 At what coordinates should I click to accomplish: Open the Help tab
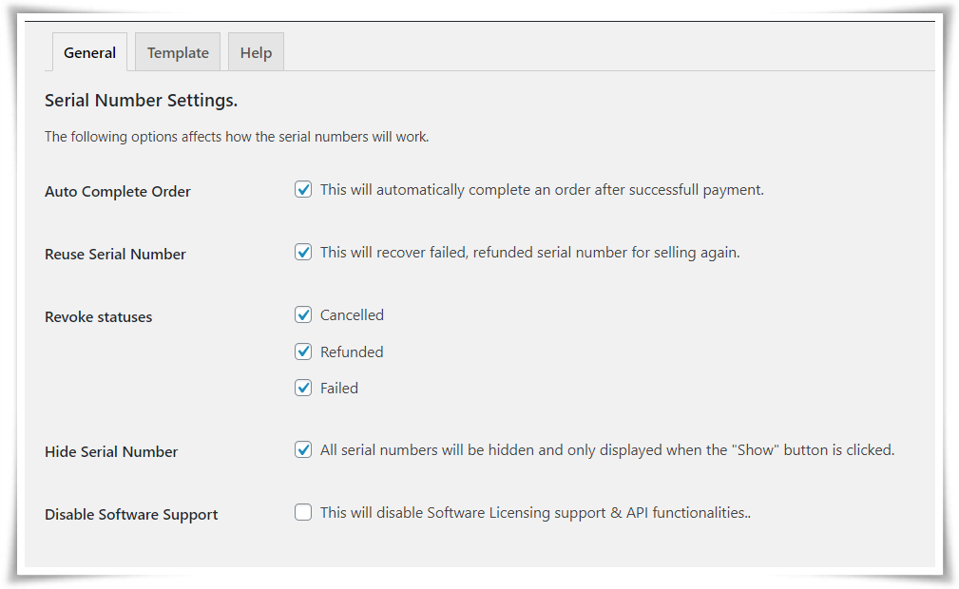coord(256,52)
